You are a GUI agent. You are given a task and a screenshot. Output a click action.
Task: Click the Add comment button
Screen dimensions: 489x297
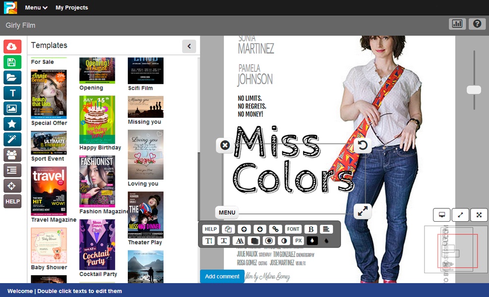(222, 276)
